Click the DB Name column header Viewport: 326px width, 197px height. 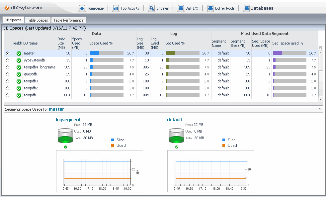(x=31, y=43)
